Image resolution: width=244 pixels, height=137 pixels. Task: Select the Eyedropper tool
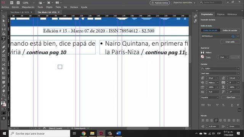point(4,86)
